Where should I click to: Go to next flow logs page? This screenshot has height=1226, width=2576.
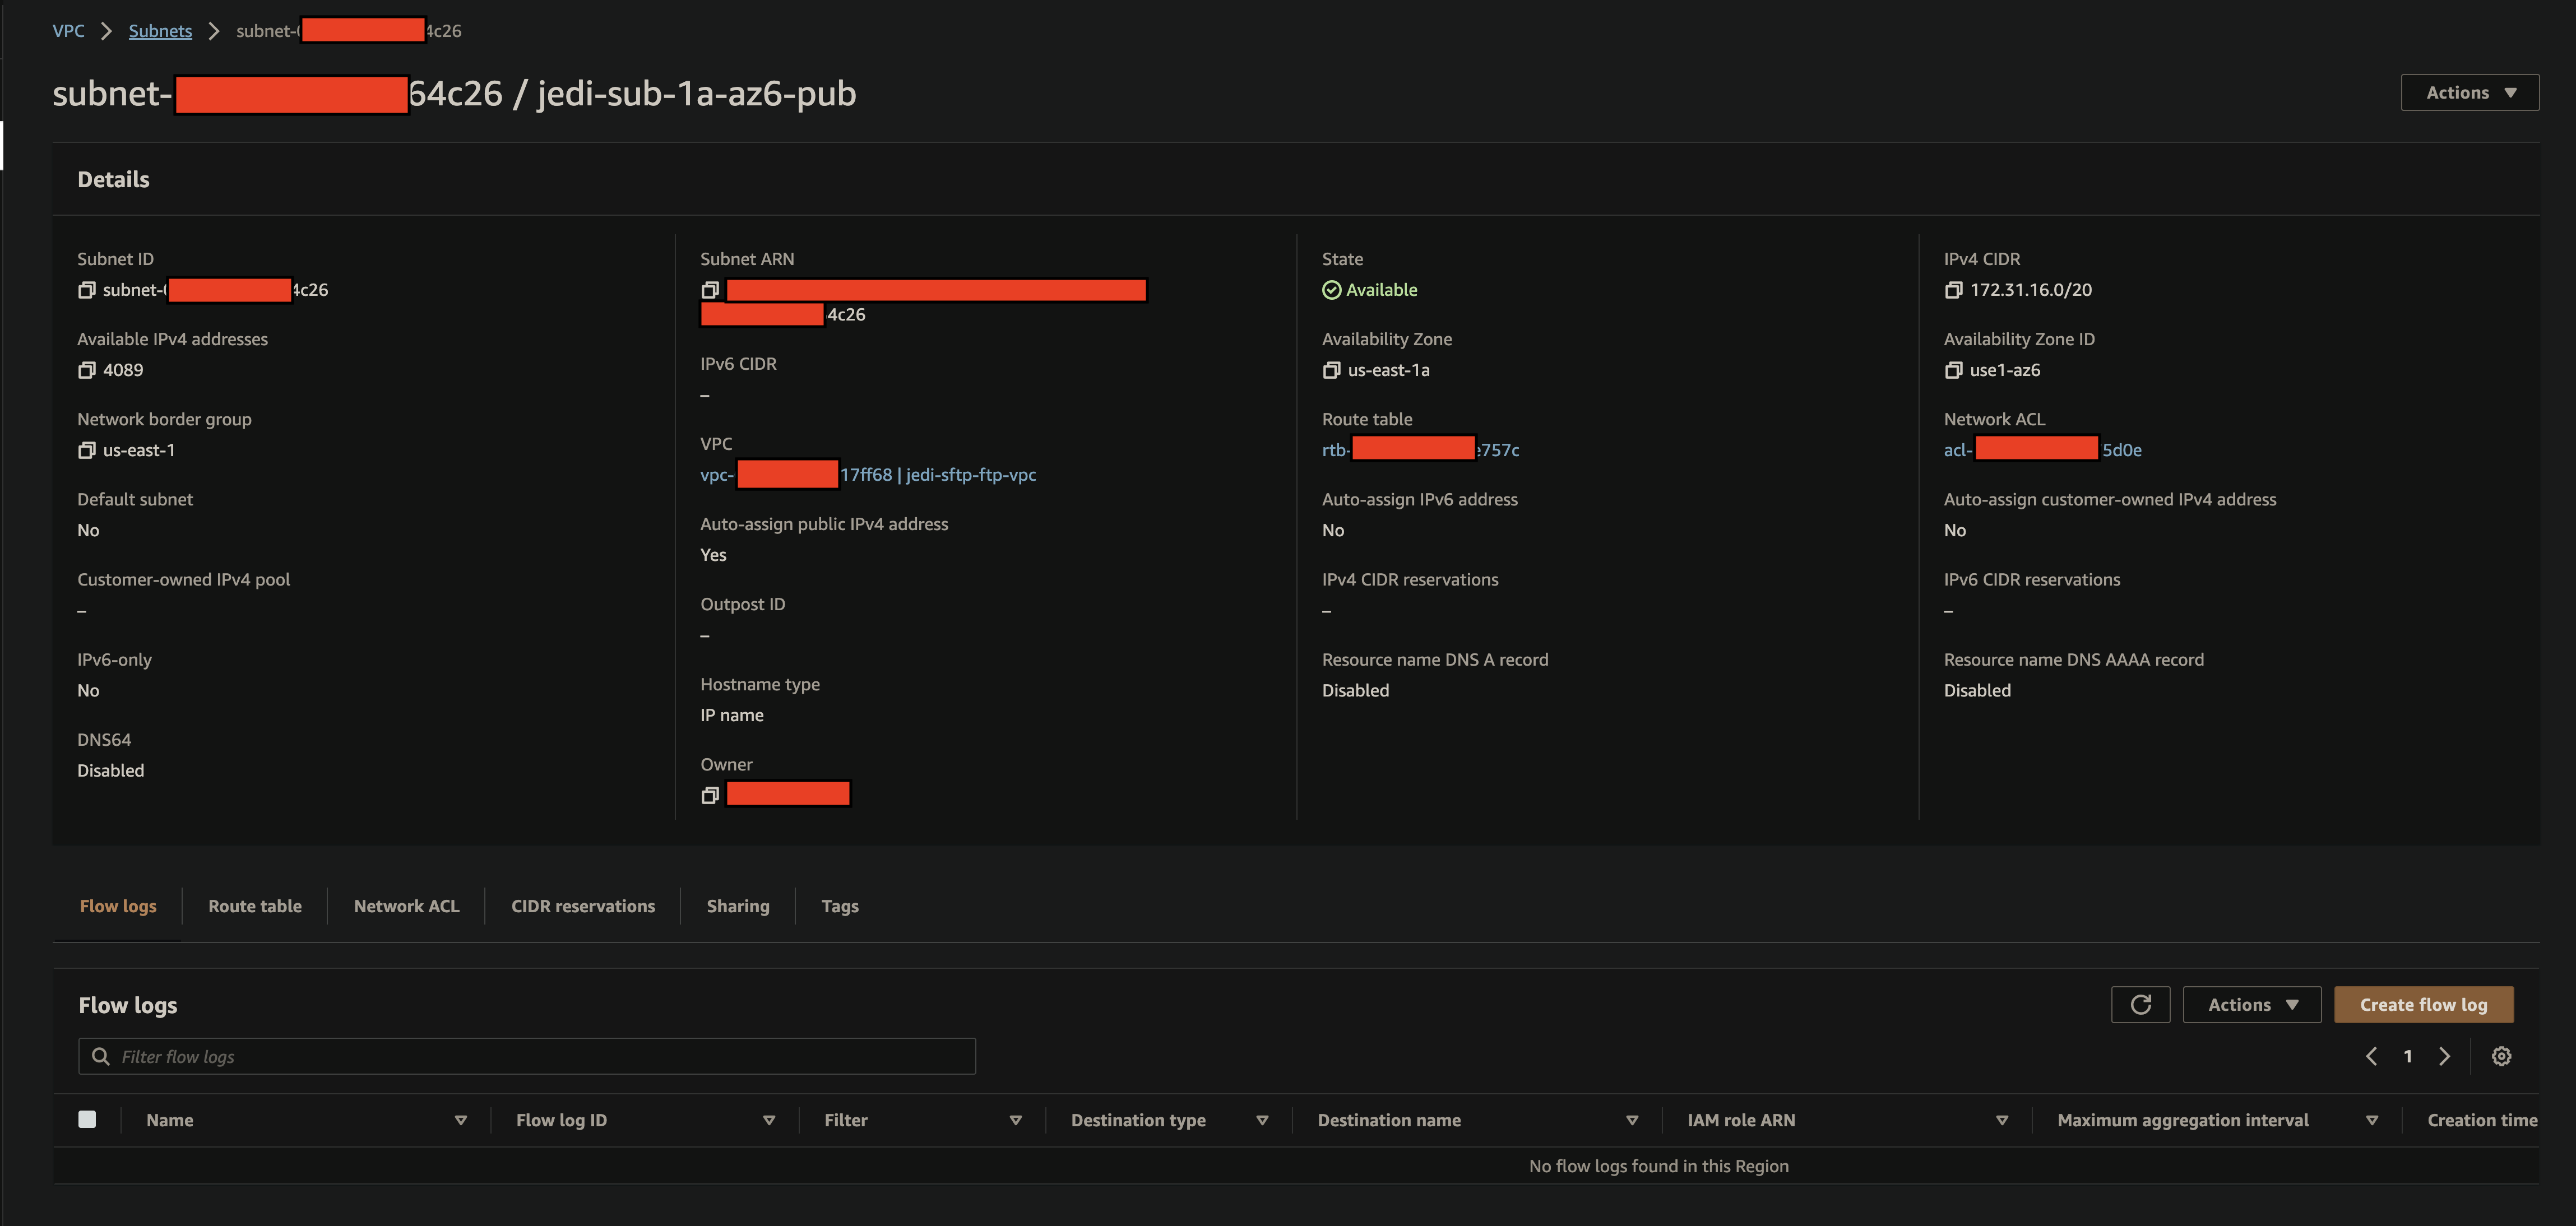2444,1056
